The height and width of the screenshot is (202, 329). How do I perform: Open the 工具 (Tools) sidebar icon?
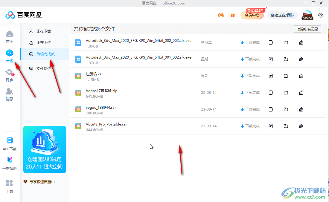click(9, 185)
